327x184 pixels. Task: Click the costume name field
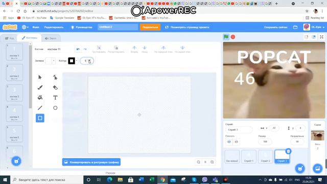59,49
